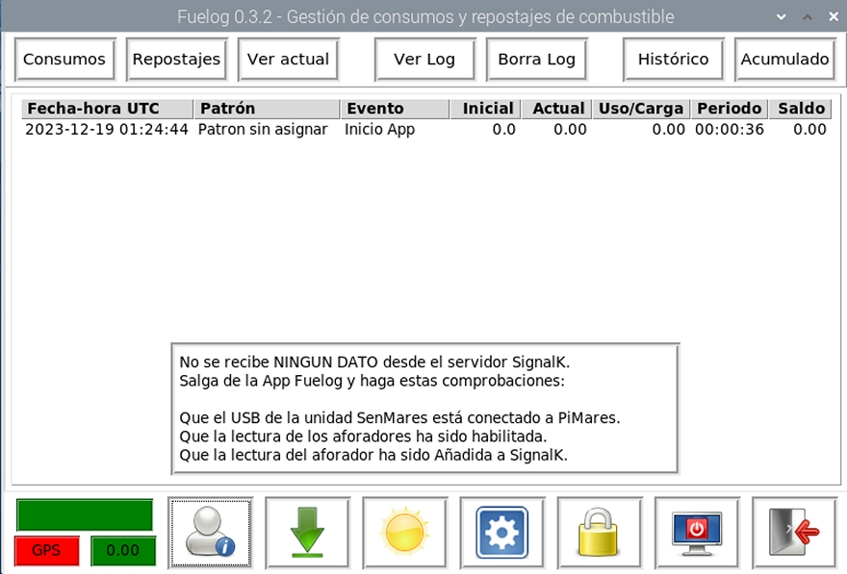The image size is (847, 574).
Task: Click the skipper profile info icon
Action: click(x=210, y=532)
